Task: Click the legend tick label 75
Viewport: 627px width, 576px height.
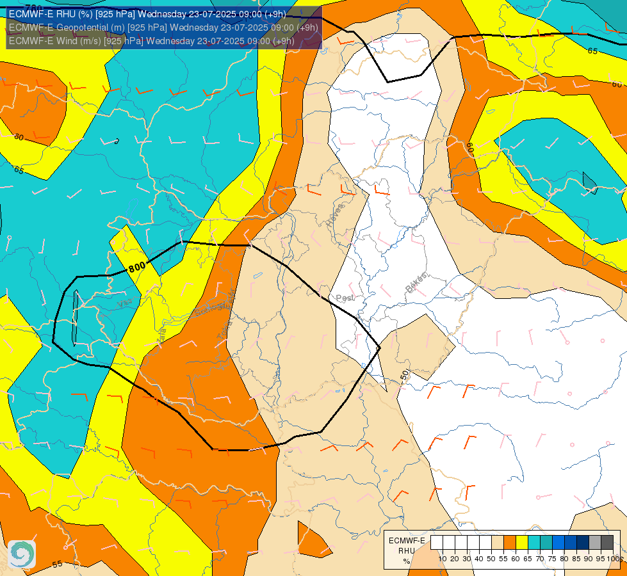Action: pos(552,559)
